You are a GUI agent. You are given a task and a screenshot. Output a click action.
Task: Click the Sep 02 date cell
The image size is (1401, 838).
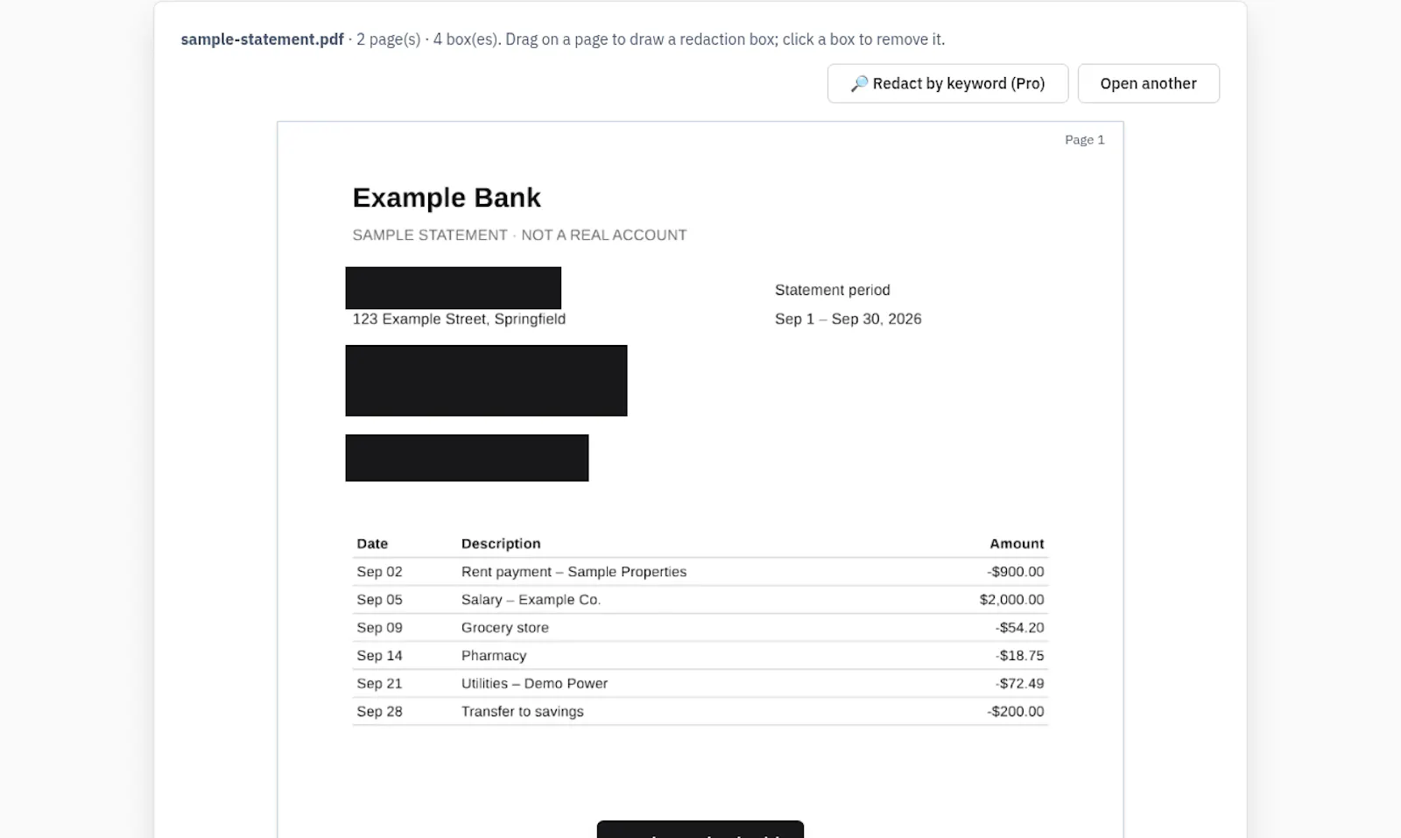coord(379,572)
